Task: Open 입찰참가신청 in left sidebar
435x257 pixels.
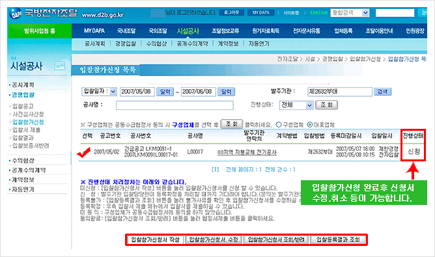Action: 28,122
